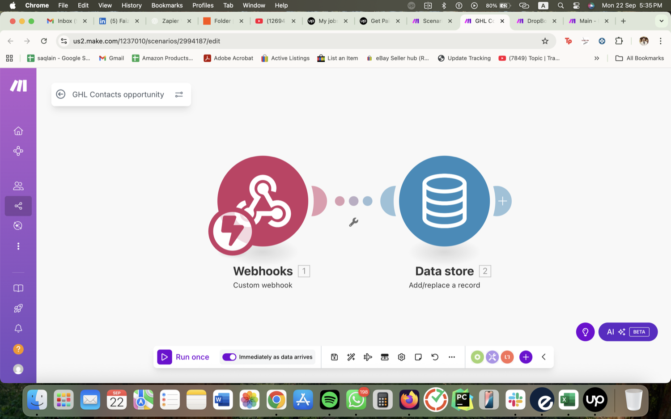Open the Chrome extensions puzzle icon
This screenshot has width=671, height=419.
tap(619, 41)
